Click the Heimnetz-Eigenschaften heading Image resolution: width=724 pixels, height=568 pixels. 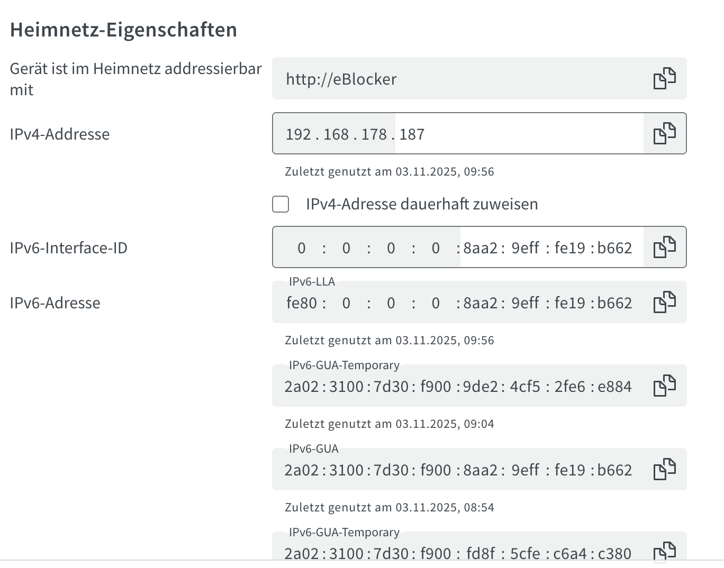123,30
